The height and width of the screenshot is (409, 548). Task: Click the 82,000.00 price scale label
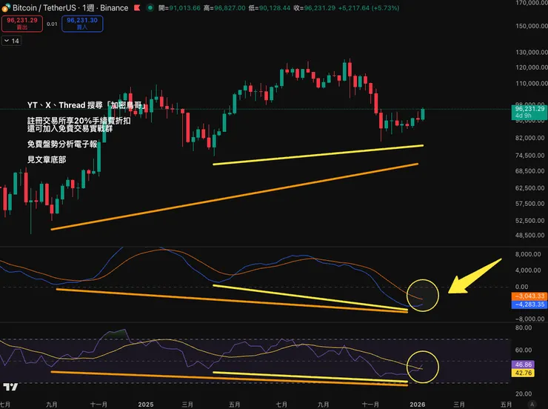pos(529,138)
